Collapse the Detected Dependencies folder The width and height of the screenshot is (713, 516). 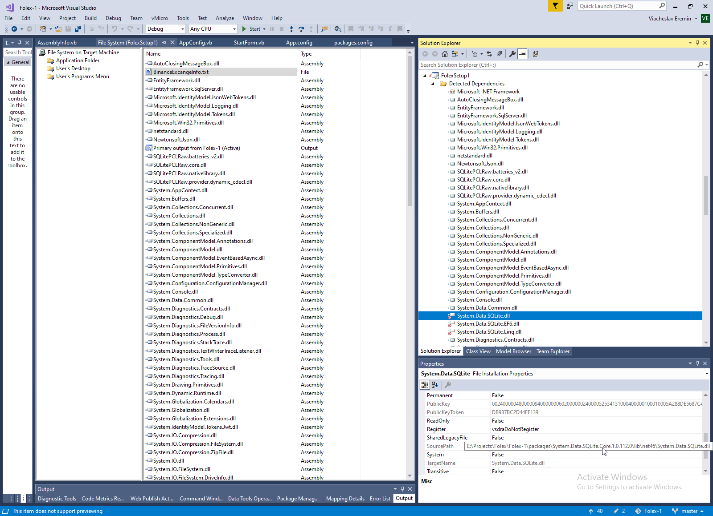pyautogui.click(x=433, y=84)
